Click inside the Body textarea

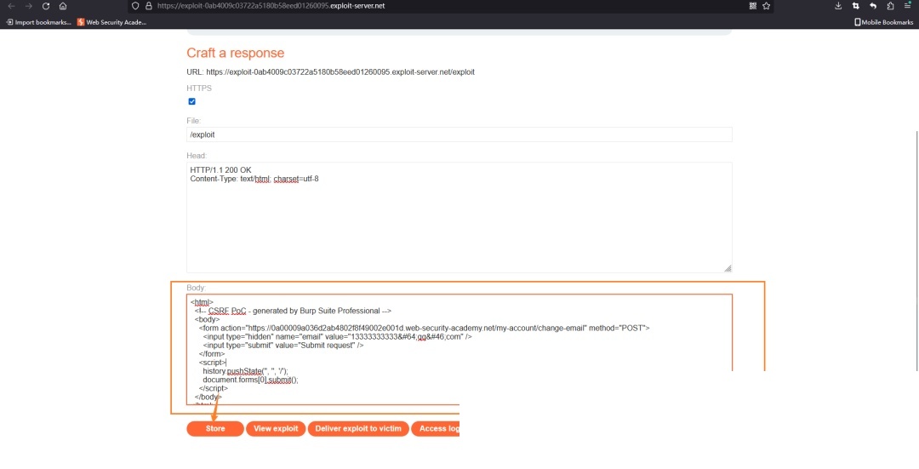[x=459, y=349]
